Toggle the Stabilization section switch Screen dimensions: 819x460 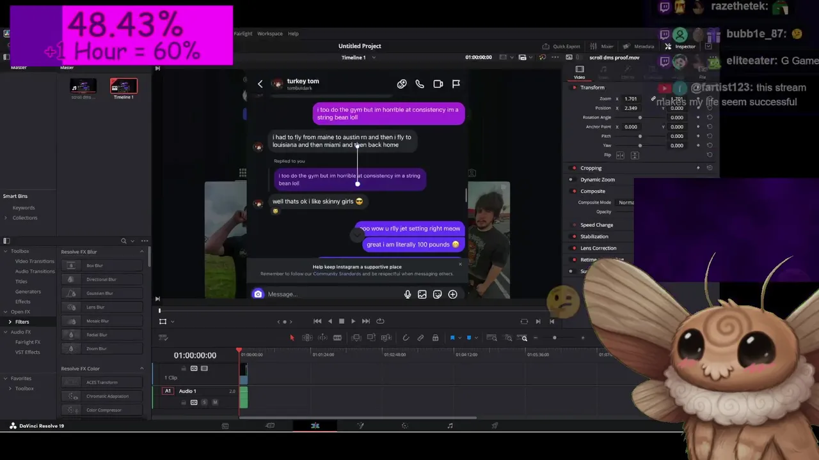(x=574, y=236)
